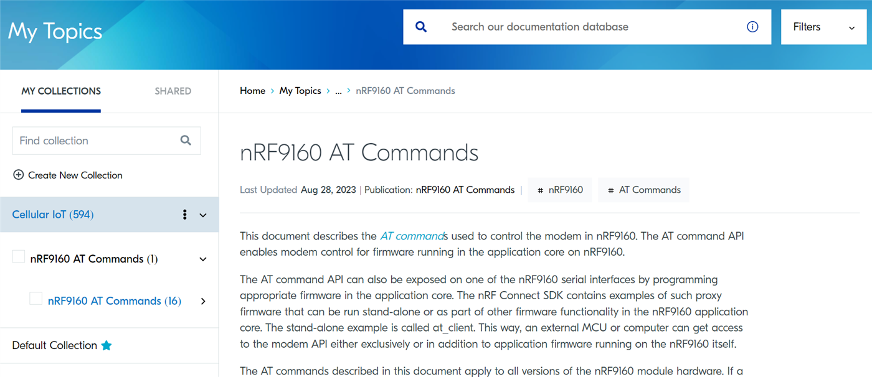Click the Default Collection star icon
This screenshot has height=377, width=872.
pos(107,345)
